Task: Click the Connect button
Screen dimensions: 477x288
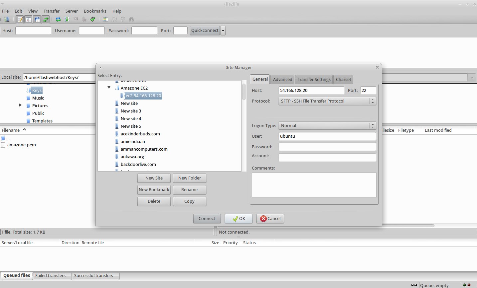Action: point(207,218)
